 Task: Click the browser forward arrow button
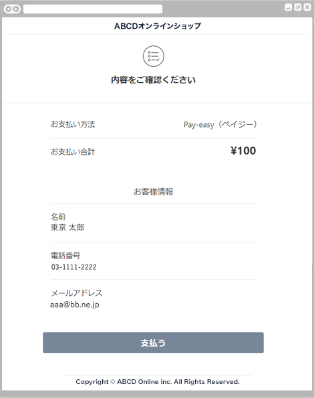tap(16, 9)
